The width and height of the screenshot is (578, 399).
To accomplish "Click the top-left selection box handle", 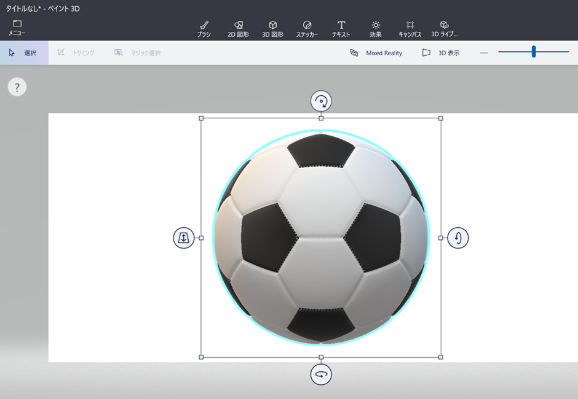I will click(x=201, y=118).
